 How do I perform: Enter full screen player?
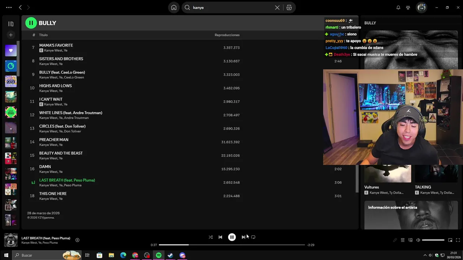[458, 240]
